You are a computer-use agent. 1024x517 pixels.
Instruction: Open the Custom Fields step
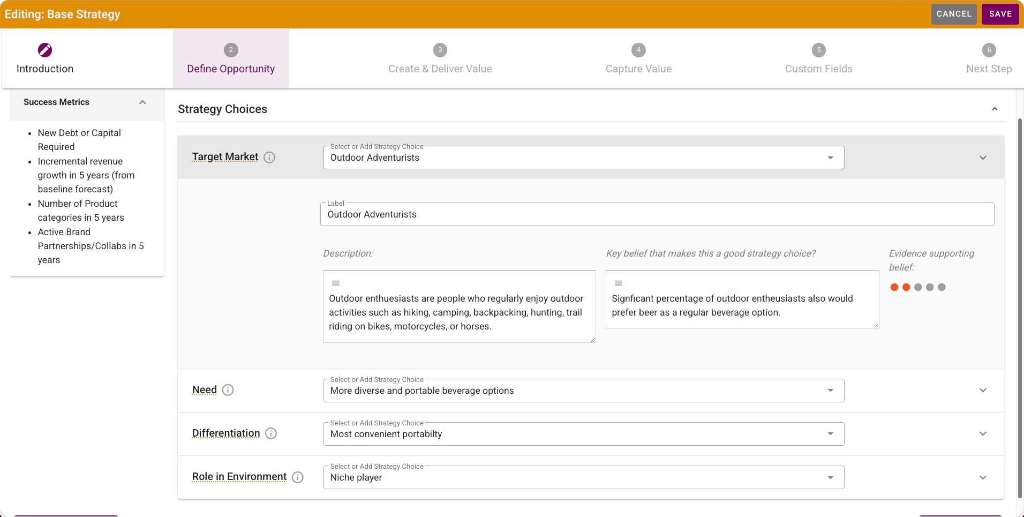coord(819,58)
